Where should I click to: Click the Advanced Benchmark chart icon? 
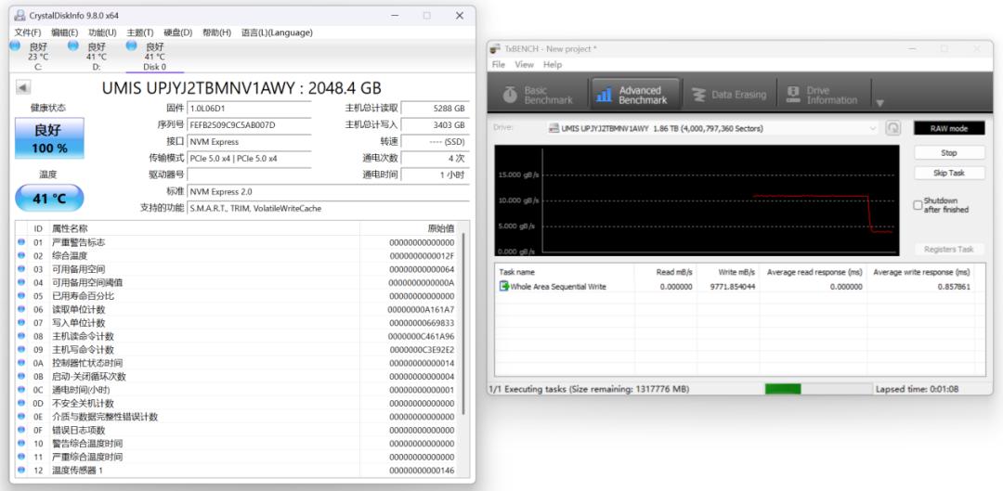(x=604, y=95)
